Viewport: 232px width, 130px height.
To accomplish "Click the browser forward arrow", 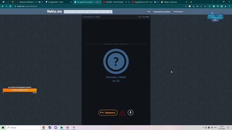I will [7, 6].
